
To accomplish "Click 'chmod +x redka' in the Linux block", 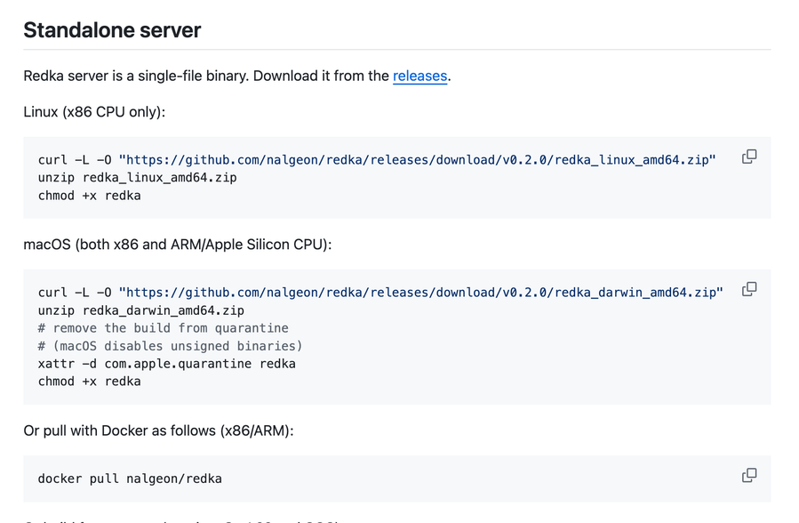I will (x=89, y=196).
